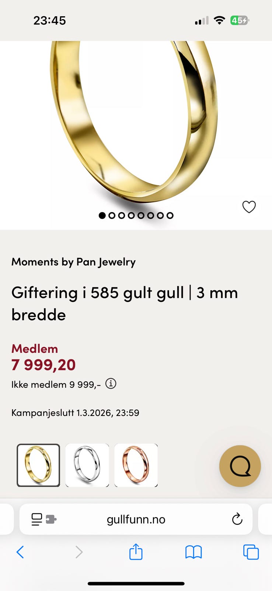The height and width of the screenshot is (591, 272).
Task: Select the fourth carousel image dot
Action: click(131, 215)
